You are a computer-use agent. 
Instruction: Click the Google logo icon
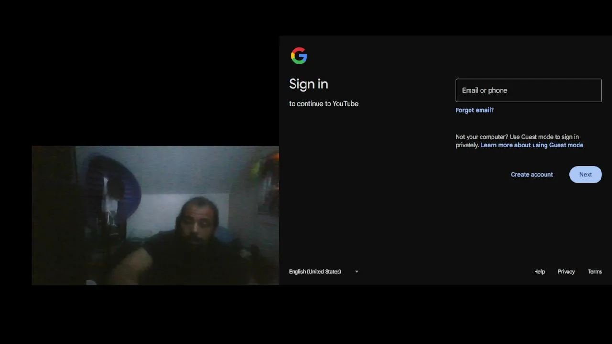(x=299, y=55)
